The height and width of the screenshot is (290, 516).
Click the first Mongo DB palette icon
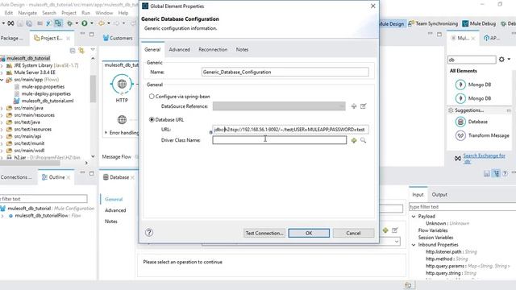tap(460, 85)
